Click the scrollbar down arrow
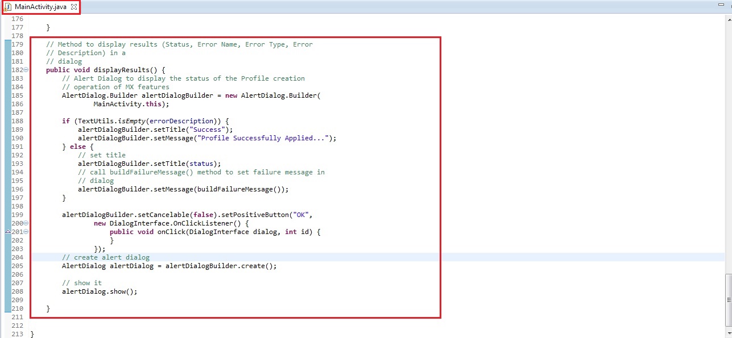Viewport: 732px width, 338px height. tap(728, 334)
